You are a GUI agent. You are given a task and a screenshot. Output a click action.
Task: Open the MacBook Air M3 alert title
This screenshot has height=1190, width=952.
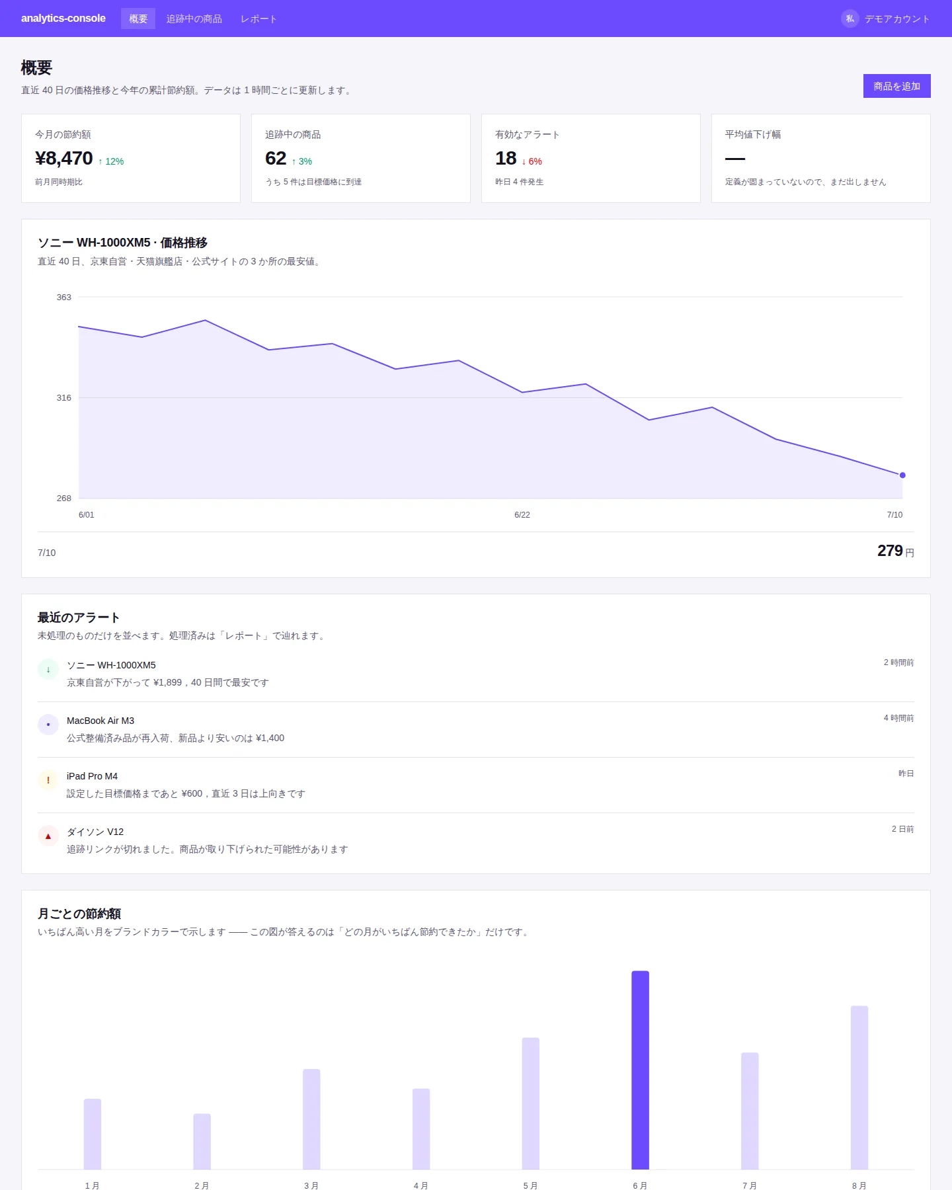tap(100, 721)
